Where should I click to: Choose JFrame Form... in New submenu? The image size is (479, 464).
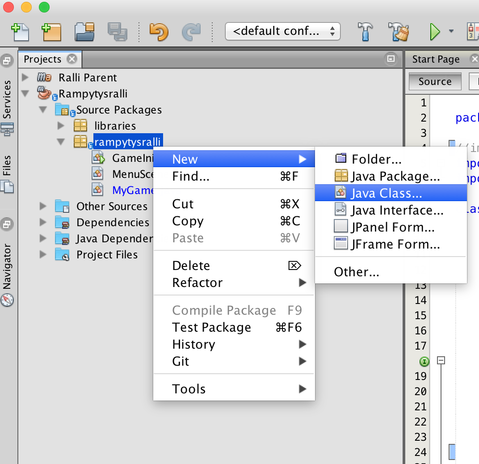point(391,244)
